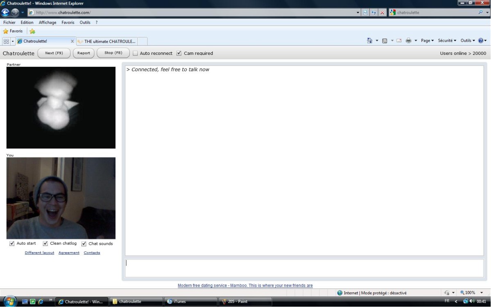Expand the quick launch overflow chevron

pos(50,300)
